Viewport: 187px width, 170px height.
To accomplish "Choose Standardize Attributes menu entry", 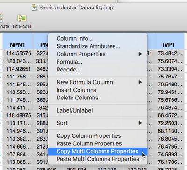I will (88, 46).
